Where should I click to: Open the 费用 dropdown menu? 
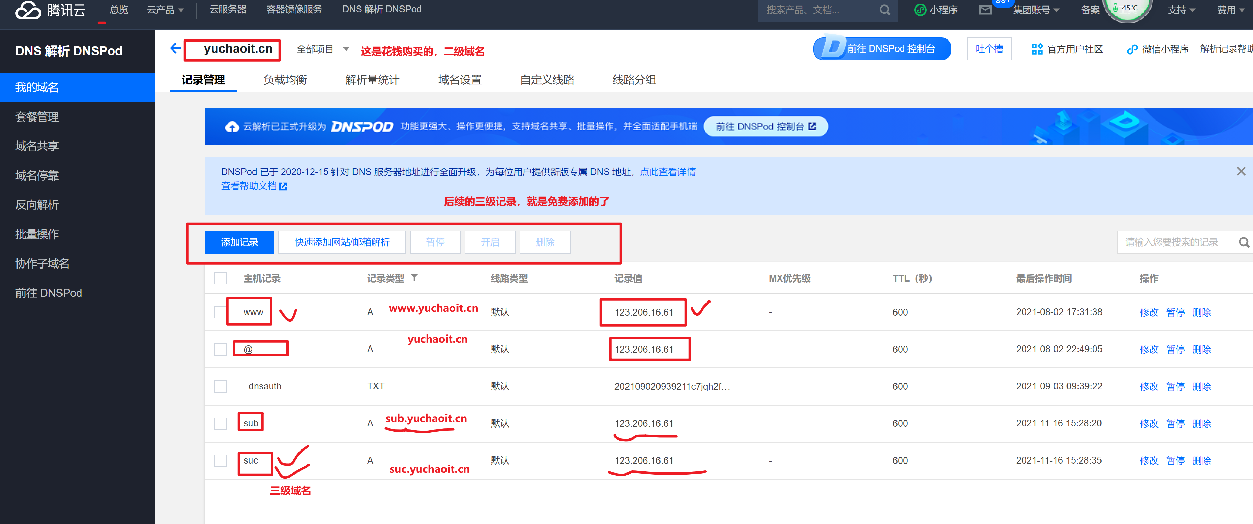point(1231,10)
